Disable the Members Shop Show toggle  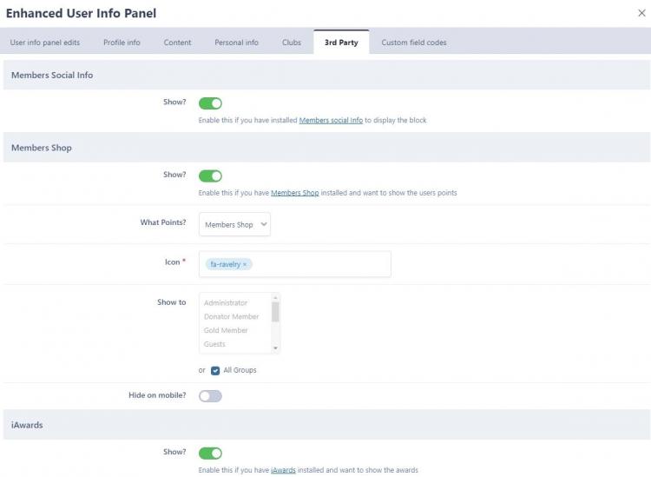(x=210, y=176)
